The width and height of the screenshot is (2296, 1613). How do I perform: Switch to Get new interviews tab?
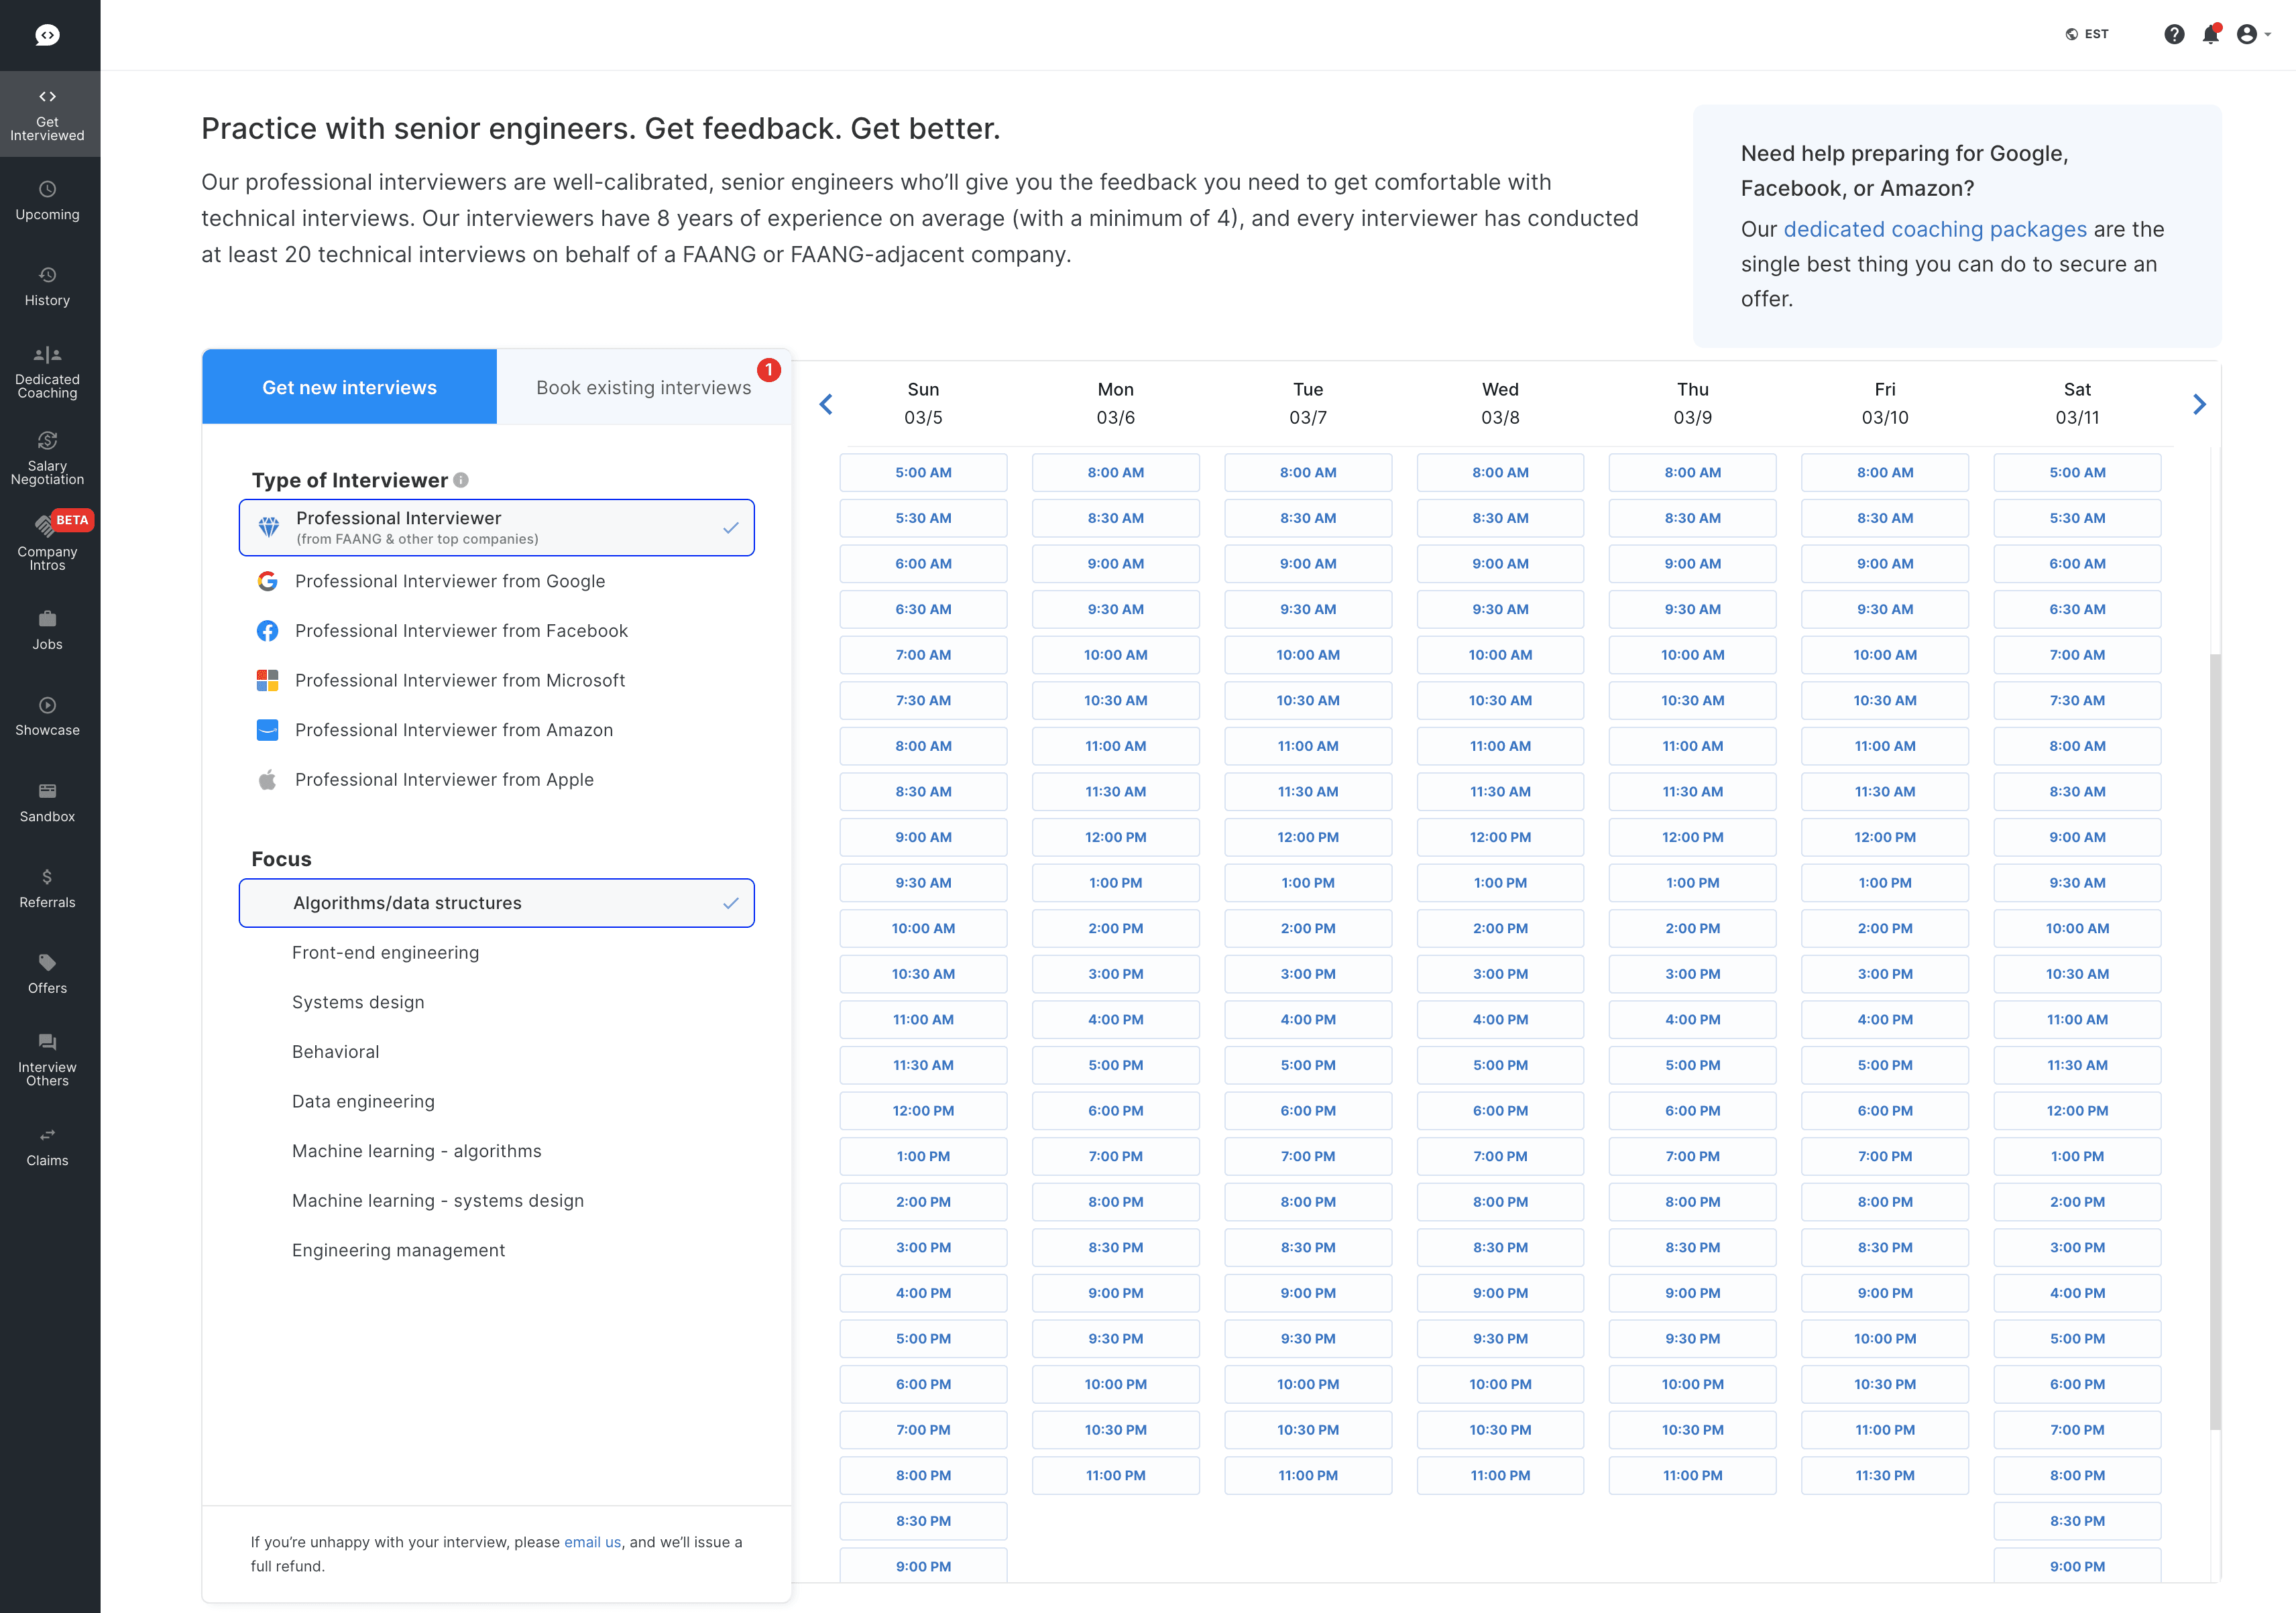click(349, 387)
